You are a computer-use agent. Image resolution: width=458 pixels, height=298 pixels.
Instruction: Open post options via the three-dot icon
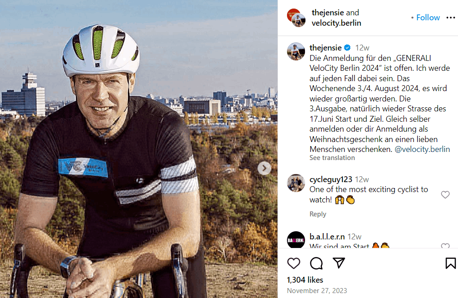point(451,17)
